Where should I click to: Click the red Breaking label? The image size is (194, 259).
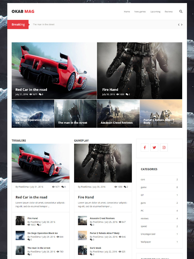(x=18, y=24)
